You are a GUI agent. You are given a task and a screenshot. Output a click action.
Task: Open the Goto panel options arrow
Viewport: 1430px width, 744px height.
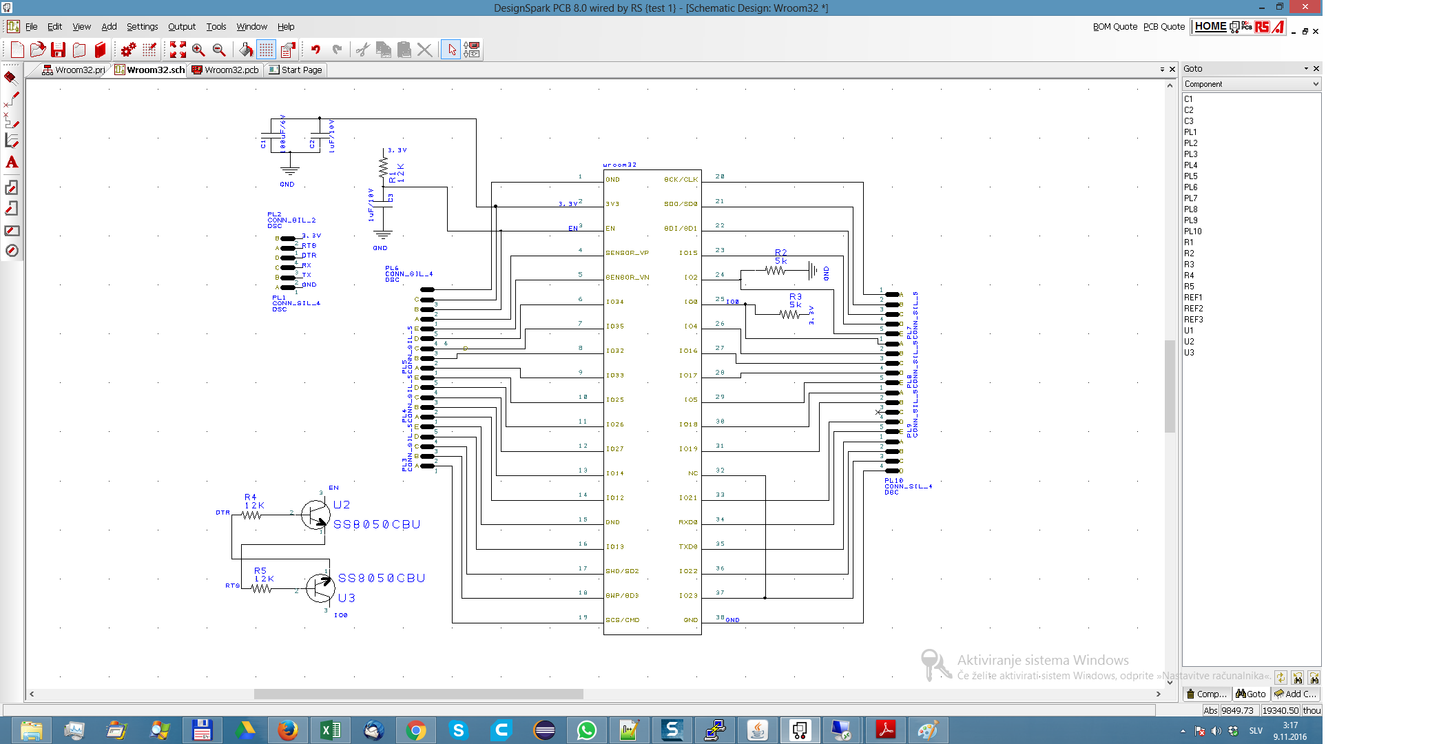tap(1306, 68)
